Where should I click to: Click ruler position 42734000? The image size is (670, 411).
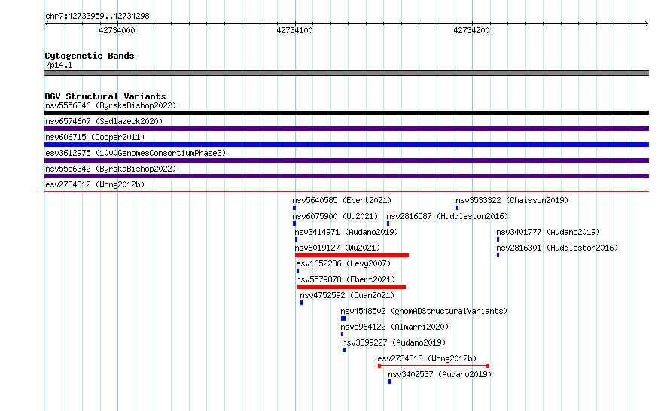pyautogui.click(x=117, y=30)
